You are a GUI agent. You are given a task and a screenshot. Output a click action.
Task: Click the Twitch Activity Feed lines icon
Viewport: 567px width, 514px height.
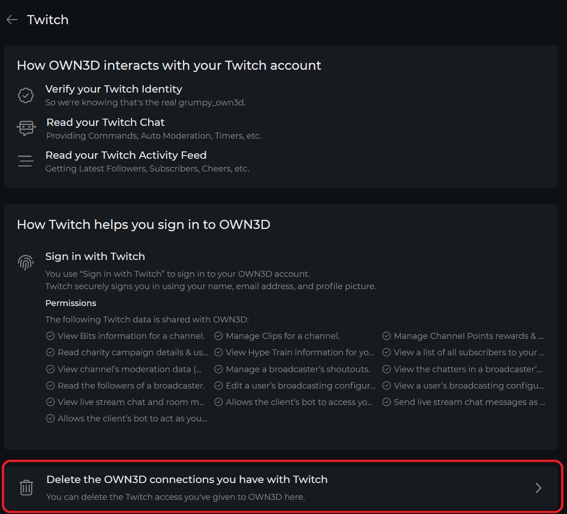26,161
